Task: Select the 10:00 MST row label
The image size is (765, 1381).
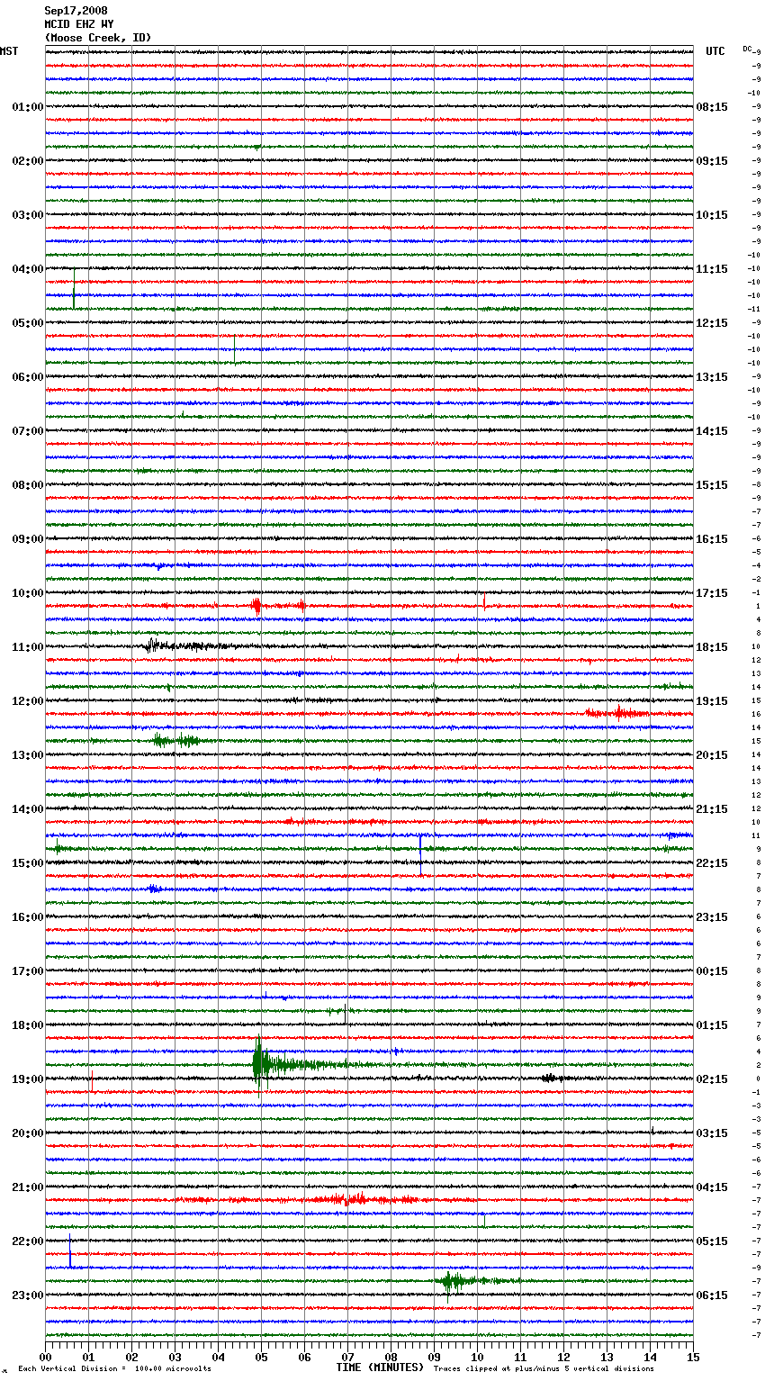Action: click(x=27, y=593)
